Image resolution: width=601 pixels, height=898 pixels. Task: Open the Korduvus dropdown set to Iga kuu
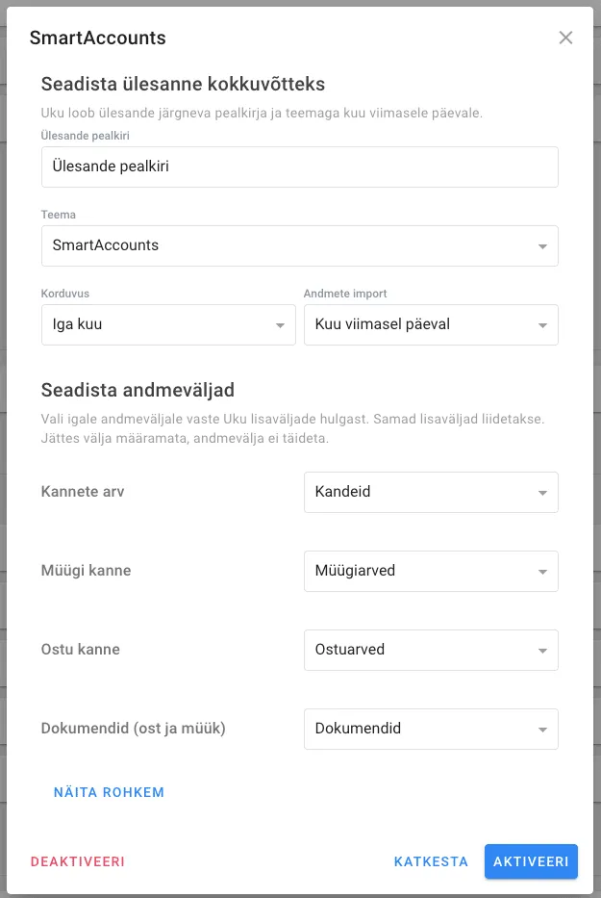point(168,324)
